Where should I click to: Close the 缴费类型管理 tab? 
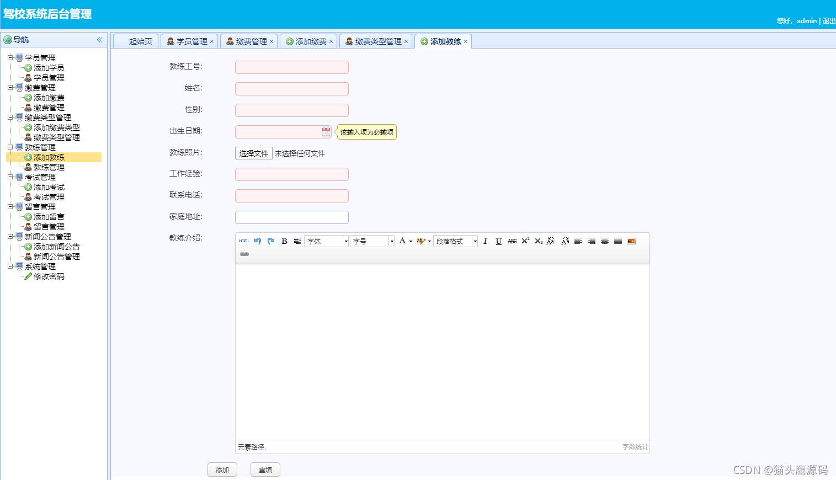(x=406, y=41)
